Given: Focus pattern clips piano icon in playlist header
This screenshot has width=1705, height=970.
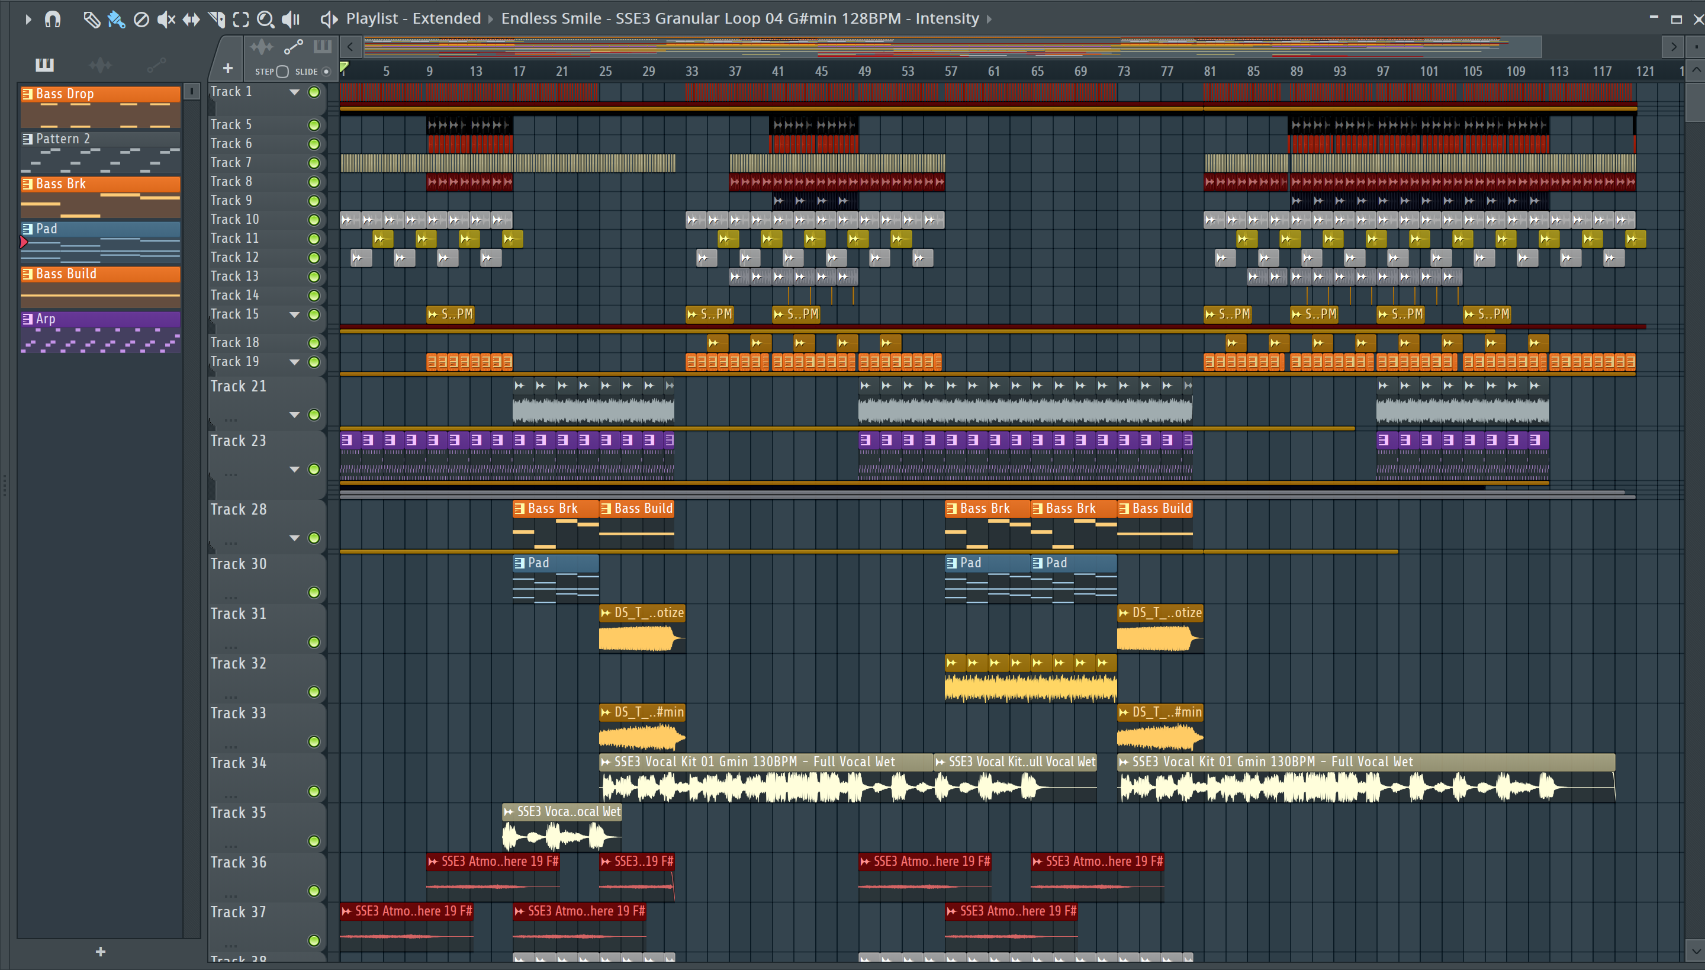Looking at the screenshot, I should [x=322, y=47].
